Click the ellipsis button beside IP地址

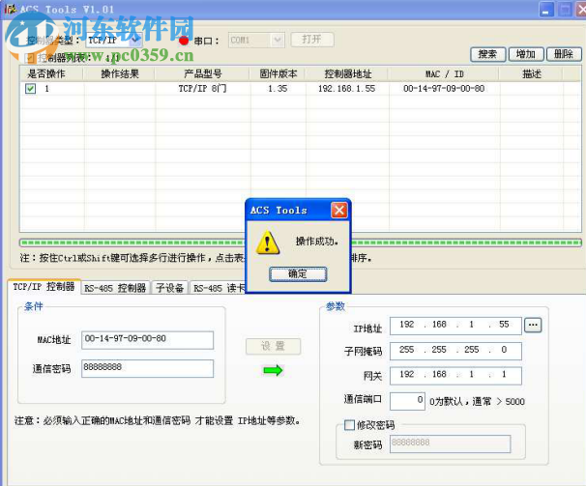pos(533,325)
